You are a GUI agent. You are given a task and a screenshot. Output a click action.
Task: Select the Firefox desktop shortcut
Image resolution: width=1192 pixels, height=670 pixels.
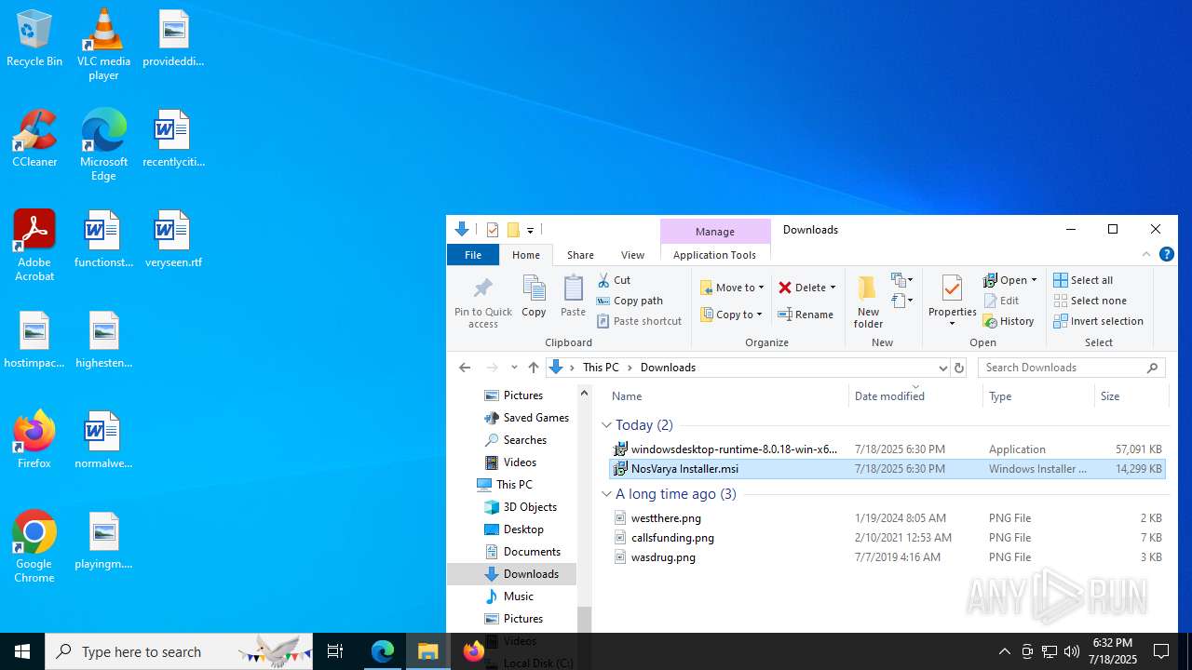(34, 440)
